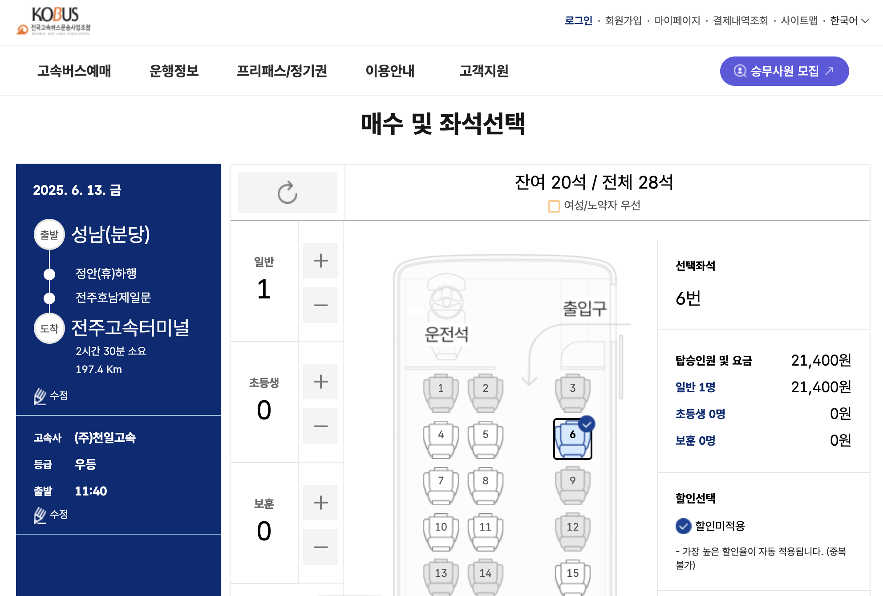Click the 로그인 link
Viewport: 883px width, 596px height.
(578, 20)
